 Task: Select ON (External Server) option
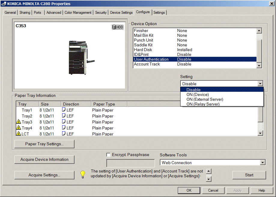(x=205, y=99)
